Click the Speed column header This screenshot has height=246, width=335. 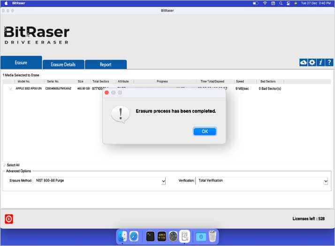click(x=240, y=81)
